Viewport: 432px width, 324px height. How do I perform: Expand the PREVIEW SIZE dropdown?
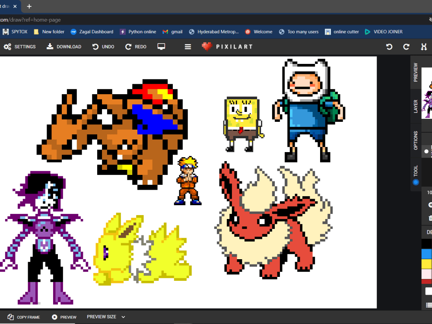(106, 317)
